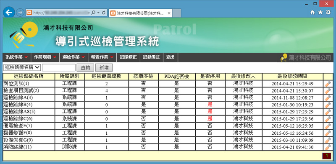Image resolution: width=336 pixels, height=164 pixels.
Task: Click timestamp 2015-03-10 11:09:09
Action: [x=292, y=140]
